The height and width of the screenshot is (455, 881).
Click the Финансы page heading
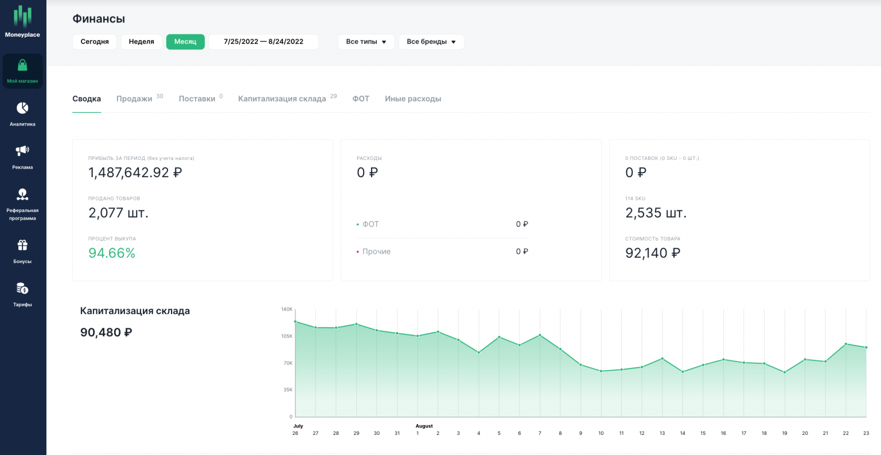99,19
